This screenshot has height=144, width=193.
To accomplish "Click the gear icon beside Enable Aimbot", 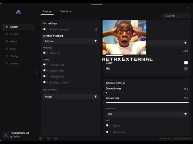I will [x=96, y=29].
